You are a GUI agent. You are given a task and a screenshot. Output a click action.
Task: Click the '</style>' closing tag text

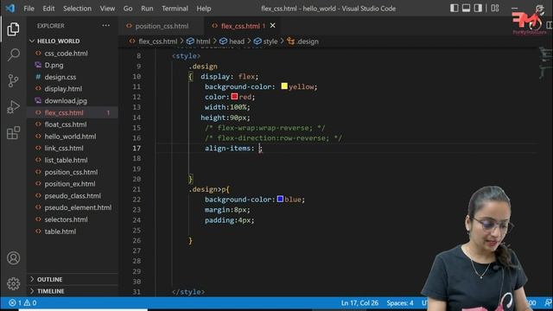[188, 292]
